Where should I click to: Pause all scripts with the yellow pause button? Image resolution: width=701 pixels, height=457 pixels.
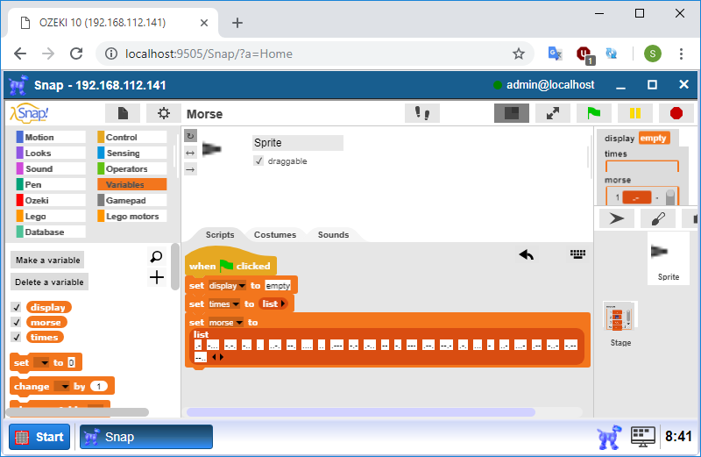[634, 113]
